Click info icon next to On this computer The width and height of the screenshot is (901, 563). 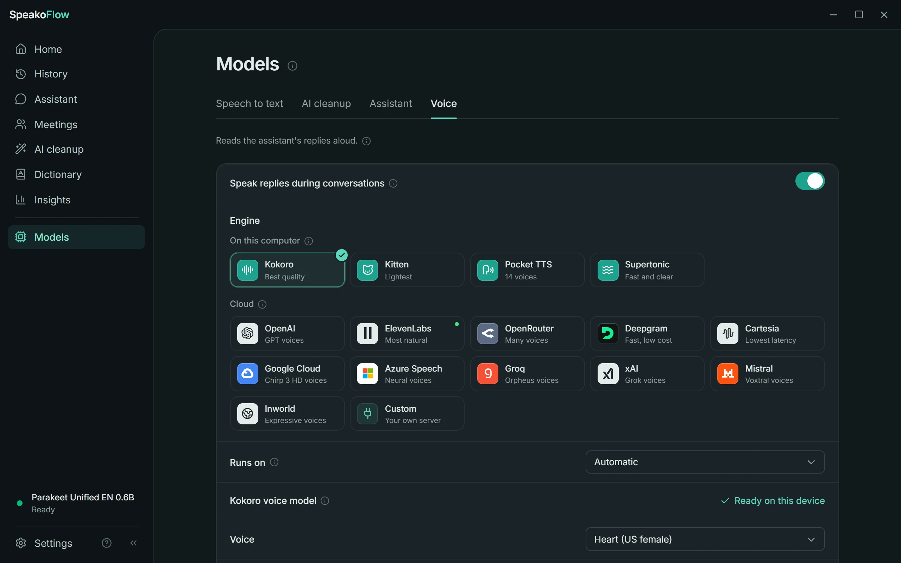click(309, 241)
